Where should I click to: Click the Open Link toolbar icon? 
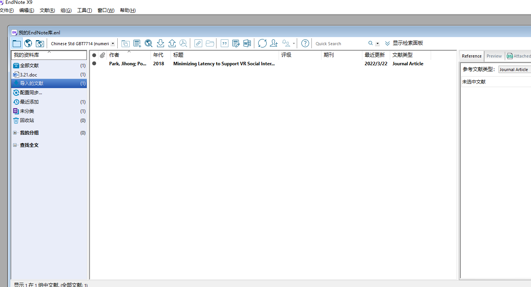198,43
